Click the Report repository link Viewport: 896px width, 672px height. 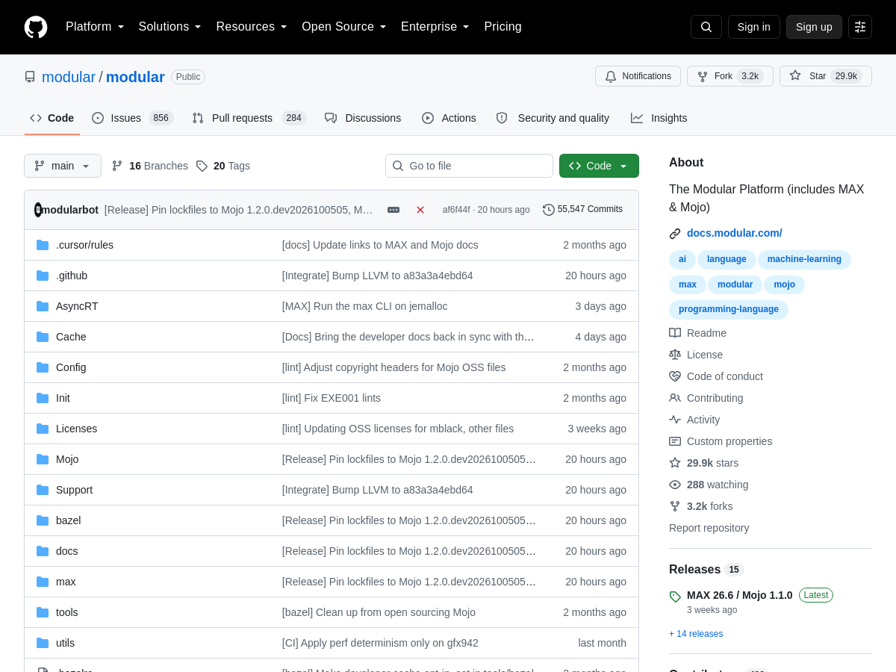pyautogui.click(x=709, y=528)
